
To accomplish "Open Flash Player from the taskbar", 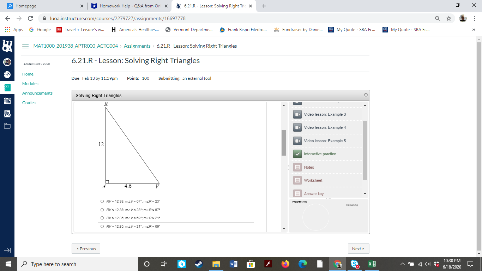I will 268,264.
